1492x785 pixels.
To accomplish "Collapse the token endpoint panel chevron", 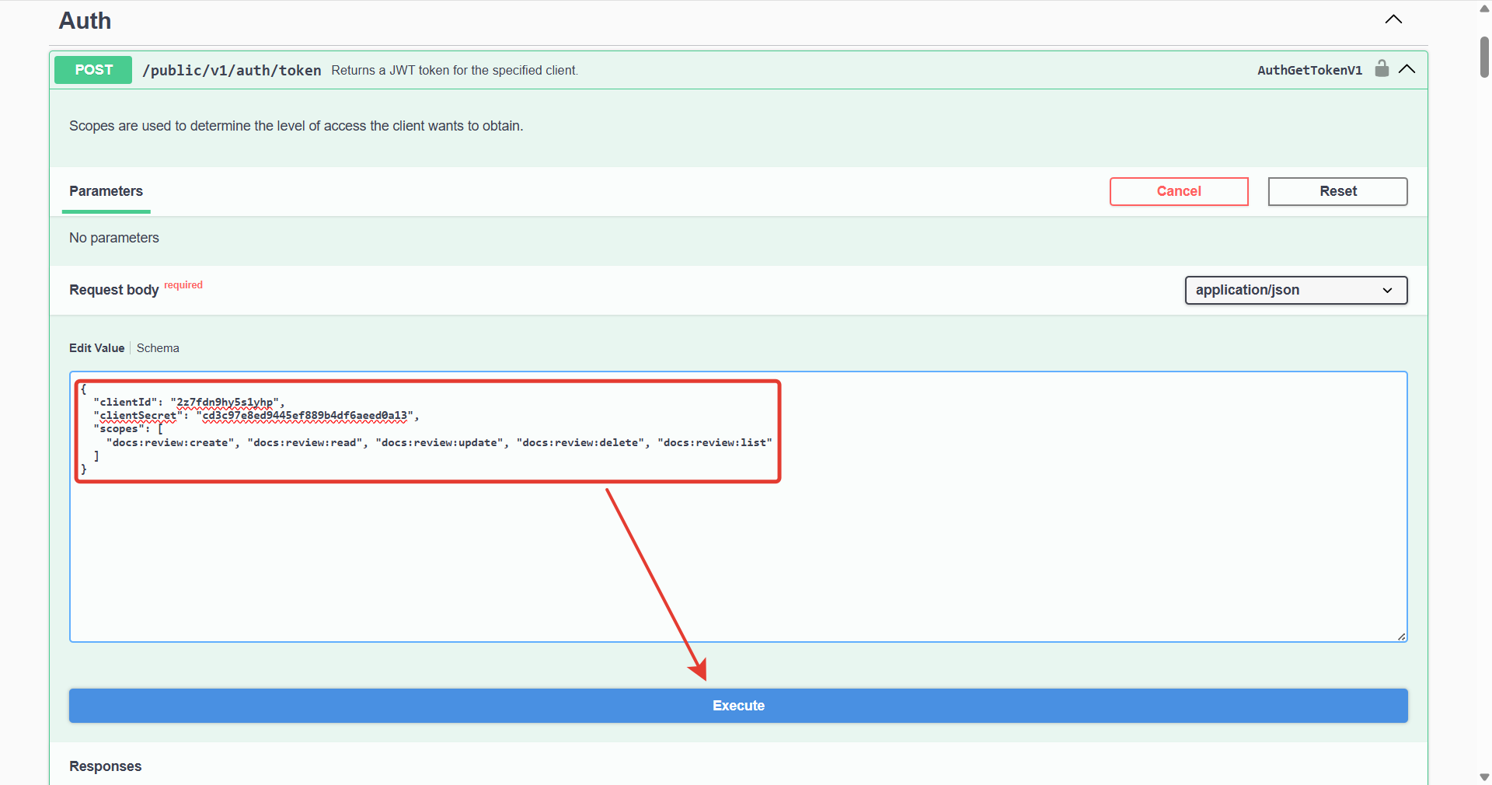I will point(1408,69).
